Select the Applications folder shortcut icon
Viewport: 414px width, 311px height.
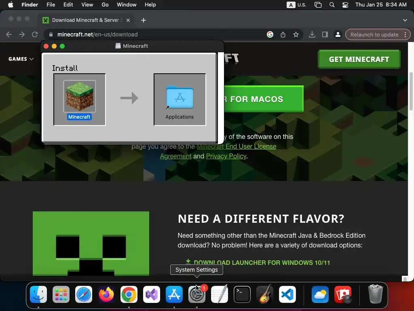(x=180, y=97)
